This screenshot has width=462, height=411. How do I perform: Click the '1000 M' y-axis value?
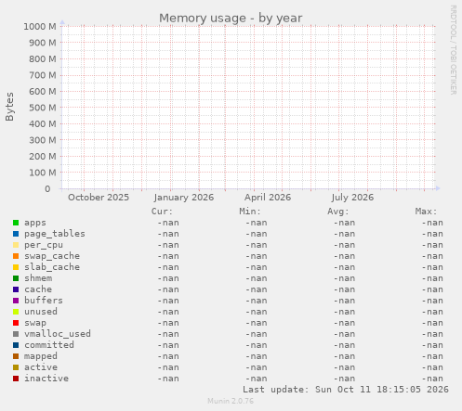40,27
